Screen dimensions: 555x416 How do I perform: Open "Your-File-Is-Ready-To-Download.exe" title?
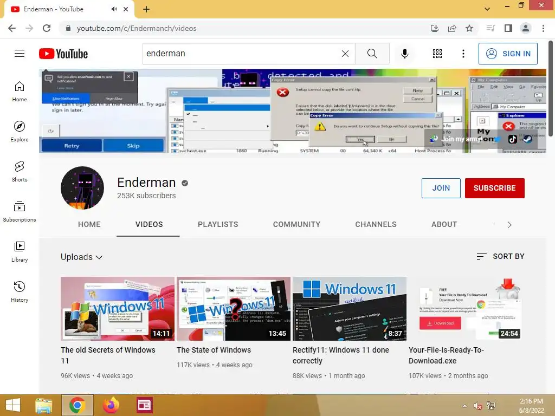point(447,355)
